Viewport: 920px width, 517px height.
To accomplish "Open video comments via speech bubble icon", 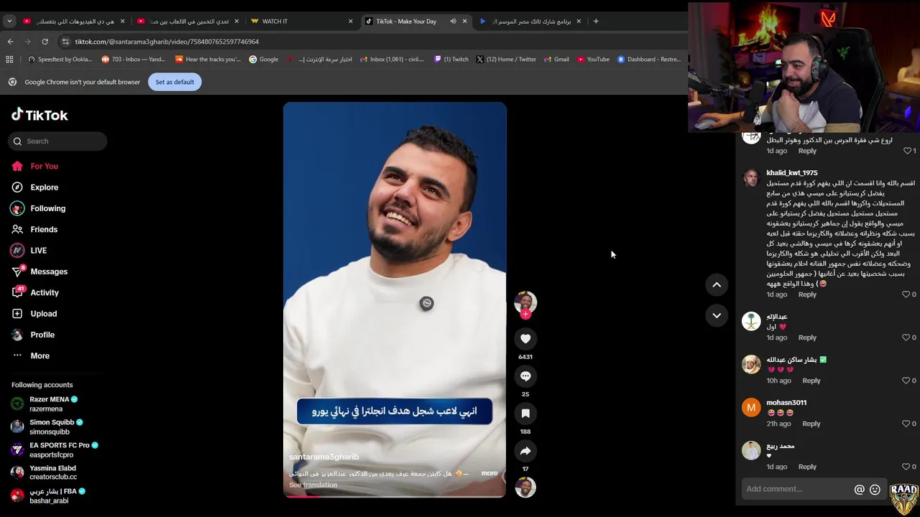I will 525,376.
